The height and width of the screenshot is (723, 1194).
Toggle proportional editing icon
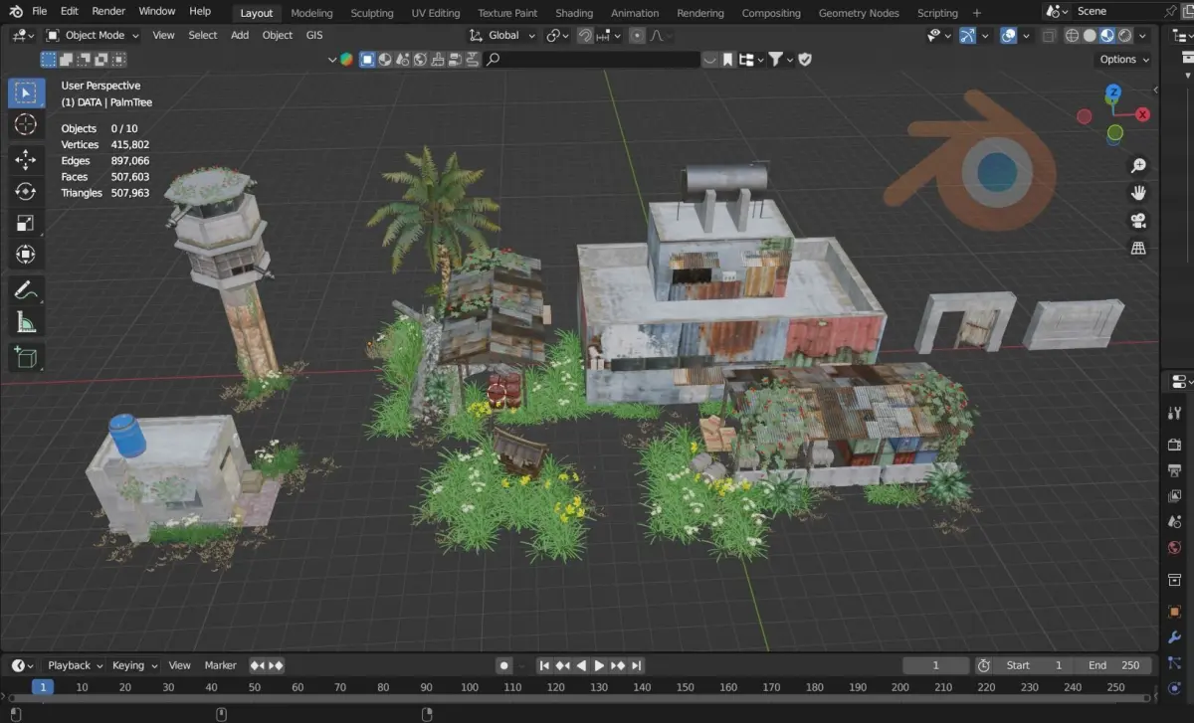coord(635,35)
